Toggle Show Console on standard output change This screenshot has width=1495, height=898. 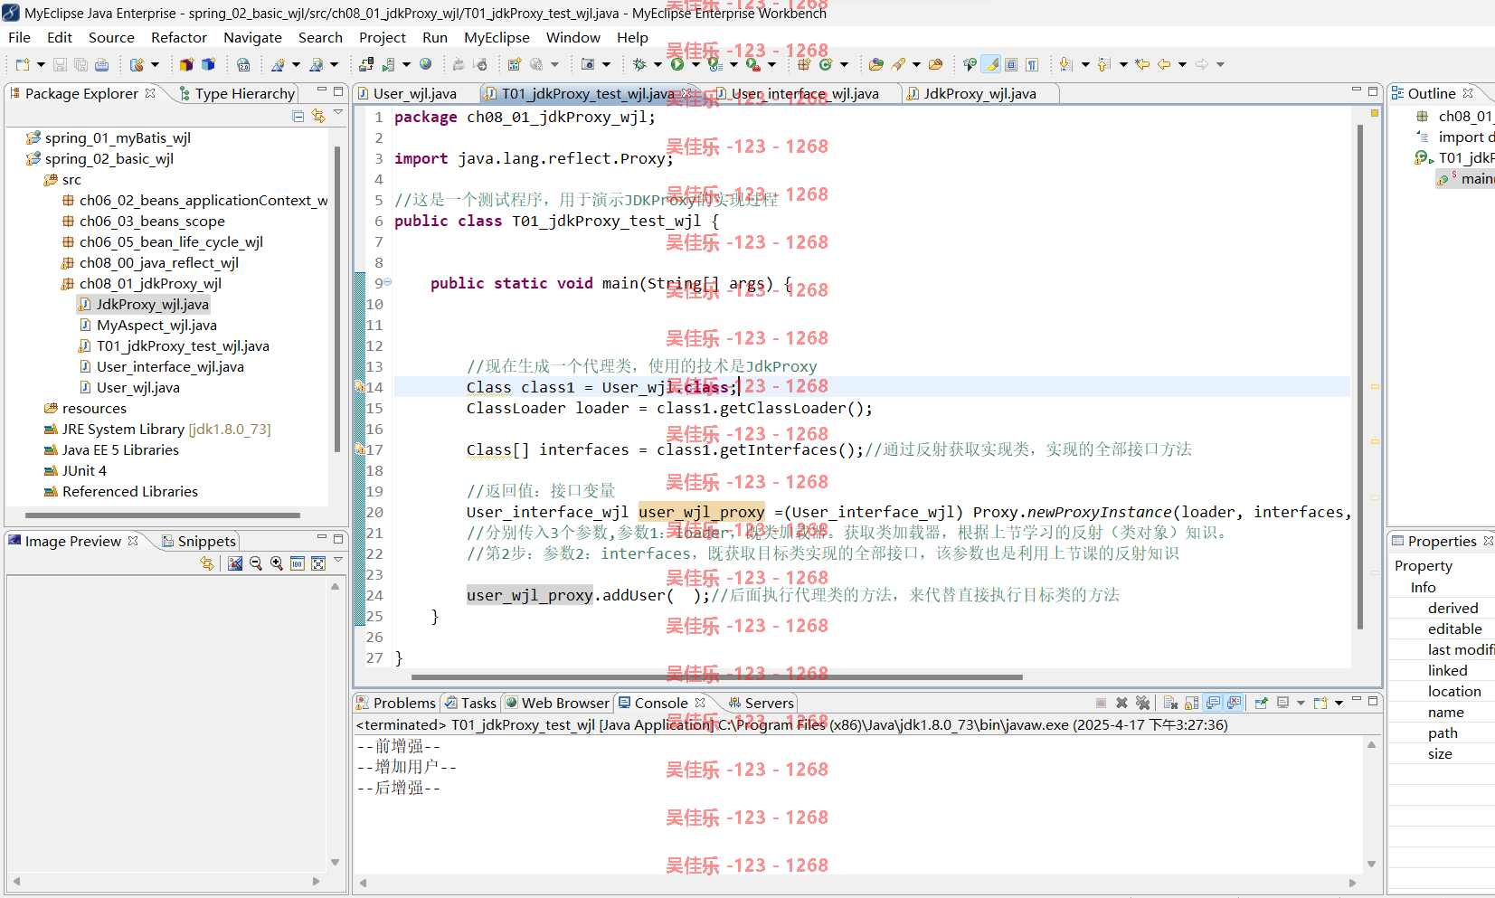(x=1213, y=703)
